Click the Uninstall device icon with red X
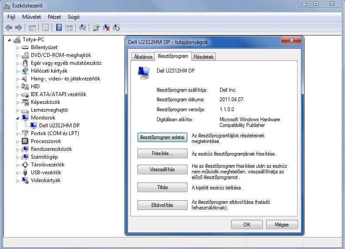This screenshot has width=345, height=249. [x=106, y=28]
